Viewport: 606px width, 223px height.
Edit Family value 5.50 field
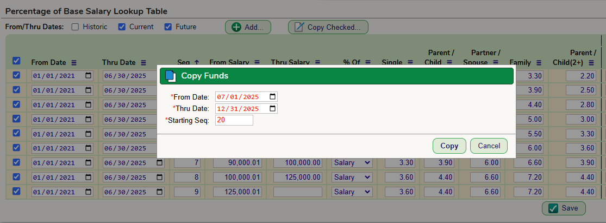(x=529, y=134)
